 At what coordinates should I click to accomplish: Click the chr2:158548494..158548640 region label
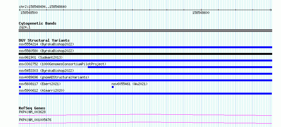pyautogui.click(x=43, y=7)
